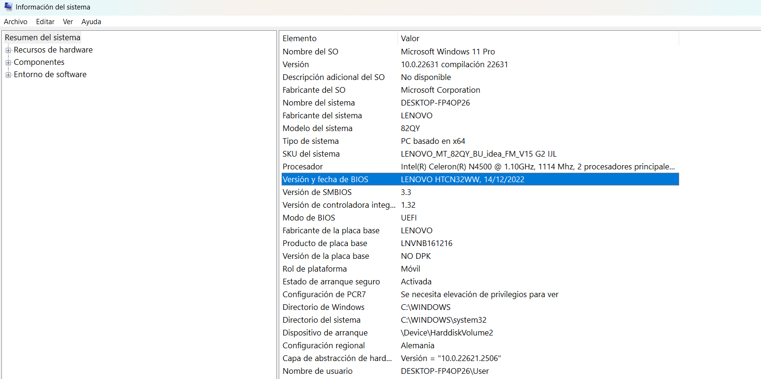This screenshot has width=761, height=379.
Task: Select Resumen del sistema in tree
Action: pyautogui.click(x=43, y=37)
